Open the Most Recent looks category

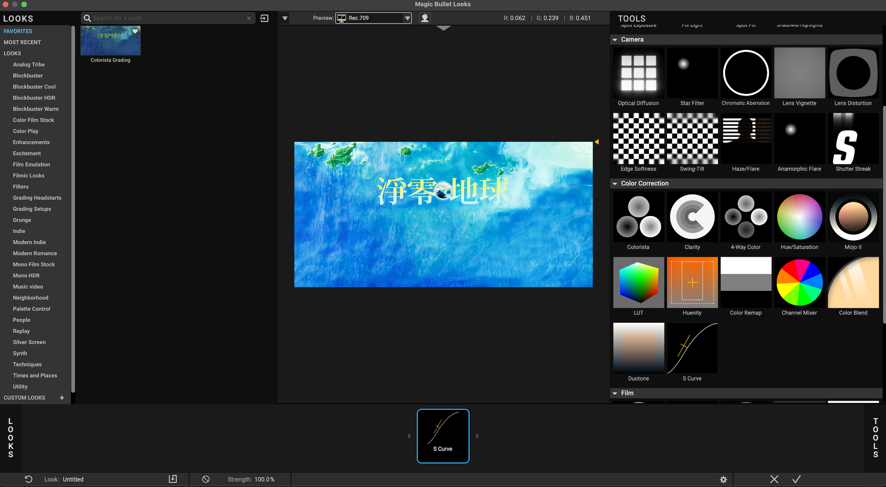pyautogui.click(x=22, y=42)
